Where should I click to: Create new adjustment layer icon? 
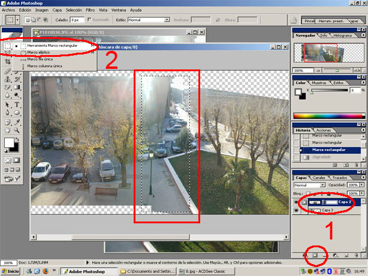tap(336, 255)
